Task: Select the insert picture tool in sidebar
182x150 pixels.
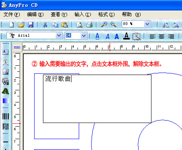Action: [6, 72]
